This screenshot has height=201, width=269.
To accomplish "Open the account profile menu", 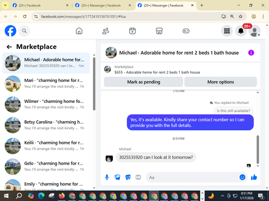I will (254, 31).
